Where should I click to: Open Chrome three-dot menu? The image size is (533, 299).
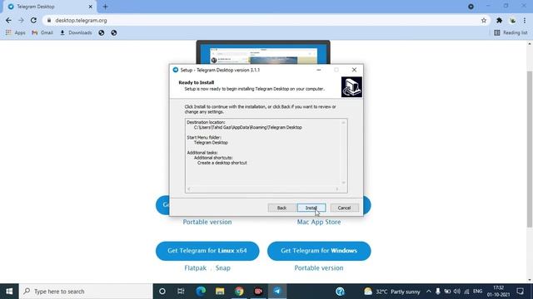(x=525, y=20)
